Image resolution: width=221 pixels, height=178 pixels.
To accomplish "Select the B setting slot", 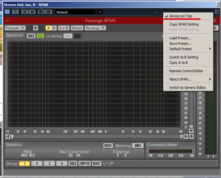I will [x=54, y=28].
